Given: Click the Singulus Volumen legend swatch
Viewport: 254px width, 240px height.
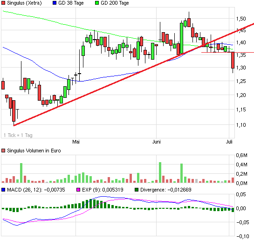Looking at the screenshot, I should pos(3,151).
